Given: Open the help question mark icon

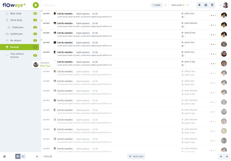Looking at the screenshot, I should pyautogui.click(x=206, y=5).
